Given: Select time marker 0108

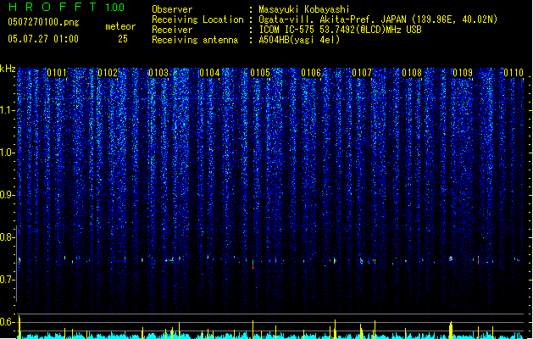Looking at the screenshot, I should pyautogui.click(x=412, y=73).
